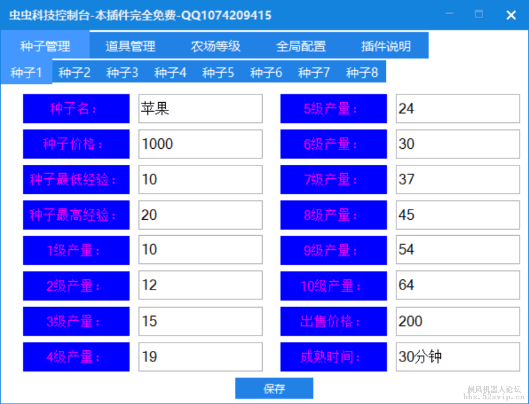
Task: Switch to the 全局配置 tab
Action: pyautogui.click(x=302, y=45)
